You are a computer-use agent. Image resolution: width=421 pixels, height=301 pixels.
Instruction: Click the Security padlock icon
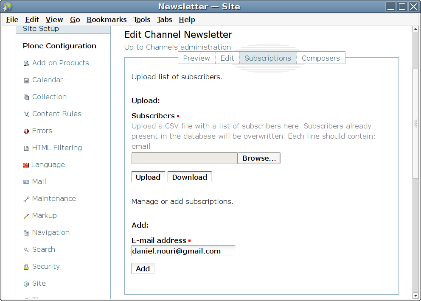[x=26, y=267]
